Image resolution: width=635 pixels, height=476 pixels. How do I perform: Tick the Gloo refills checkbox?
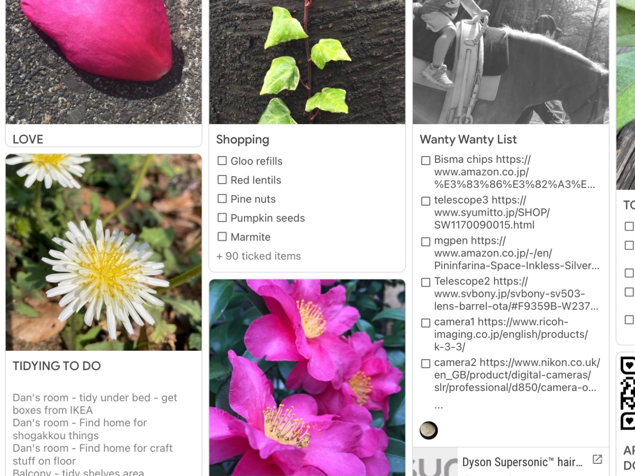coord(222,161)
